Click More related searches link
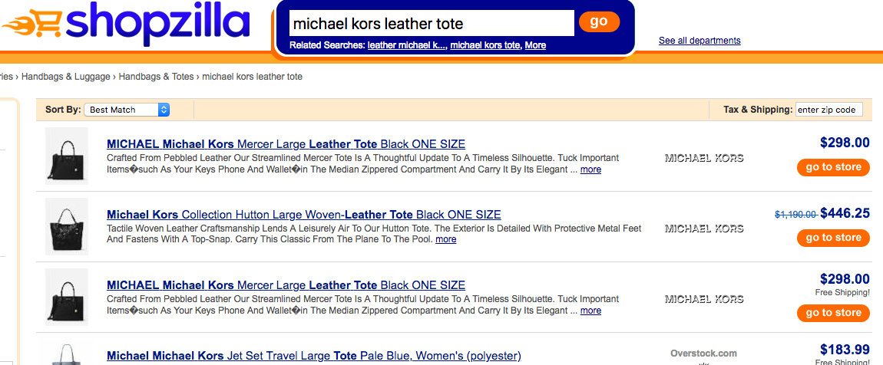Image resolution: width=883 pixels, height=365 pixels. (535, 45)
